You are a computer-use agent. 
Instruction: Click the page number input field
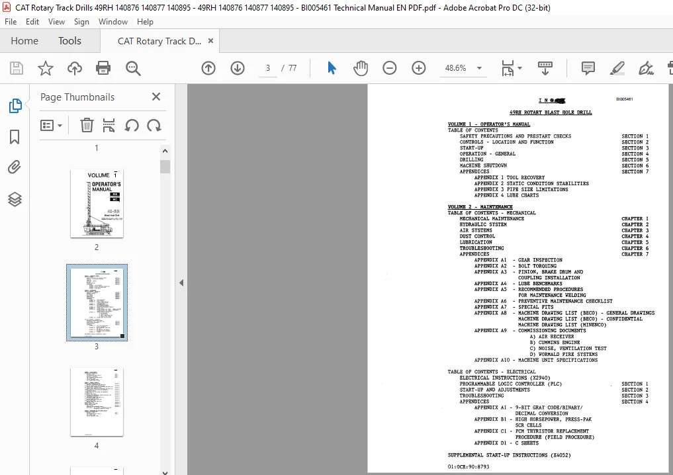tap(268, 67)
